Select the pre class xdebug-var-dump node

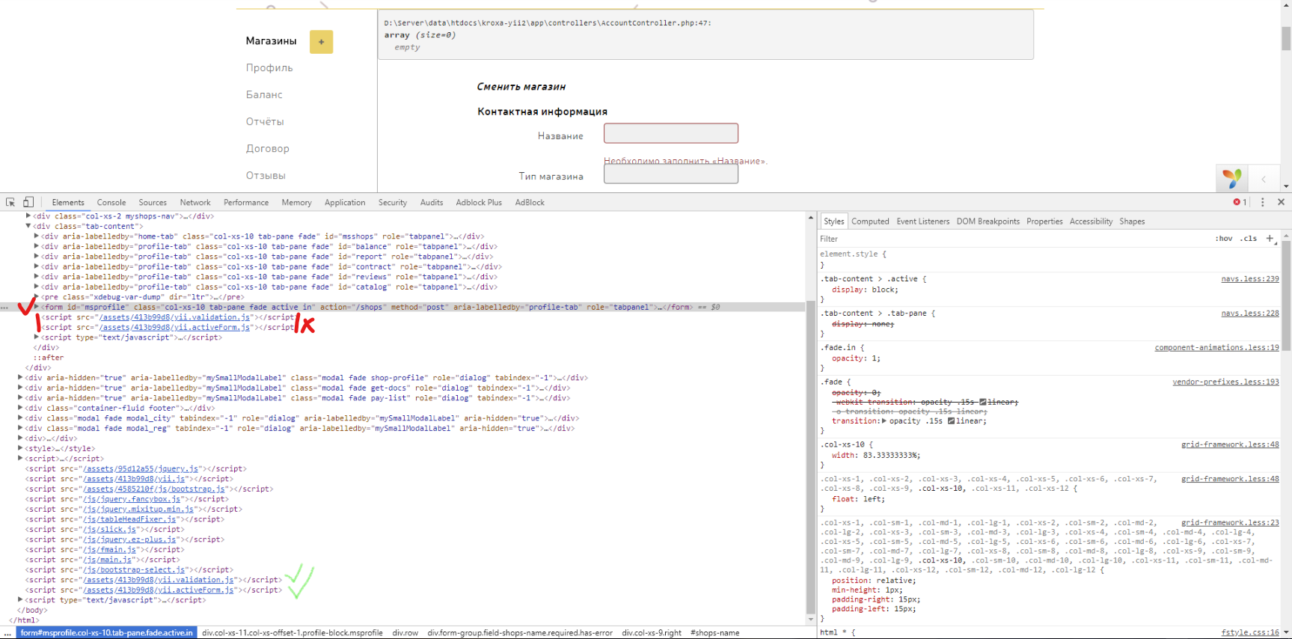pos(142,297)
